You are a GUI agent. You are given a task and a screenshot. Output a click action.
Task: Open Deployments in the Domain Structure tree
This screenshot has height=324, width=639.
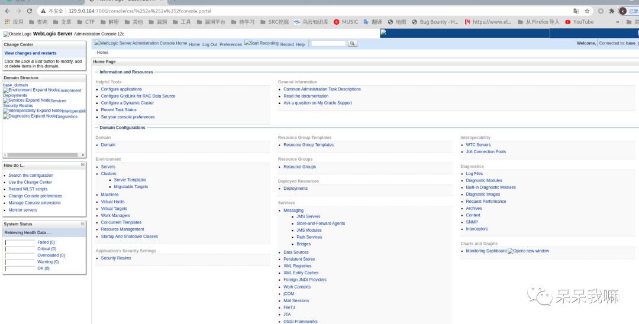pos(15,95)
